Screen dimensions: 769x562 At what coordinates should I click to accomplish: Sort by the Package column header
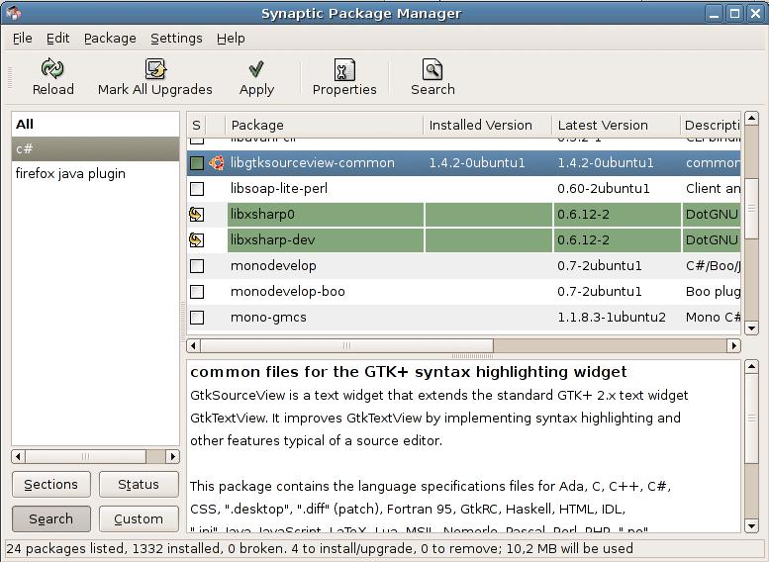(325, 125)
